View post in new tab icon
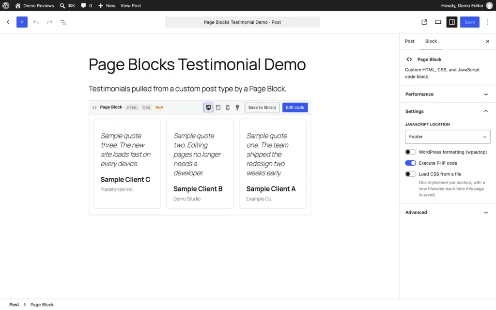This screenshot has width=496, height=310. tap(424, 22)
